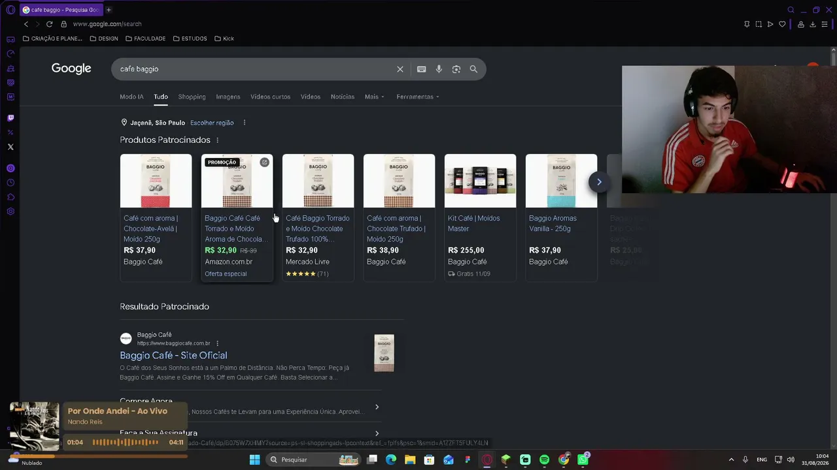This screenshot has height=470, width=837.
Task: Take a page snapshot from the toolbar
Action: tap(759, 24)
